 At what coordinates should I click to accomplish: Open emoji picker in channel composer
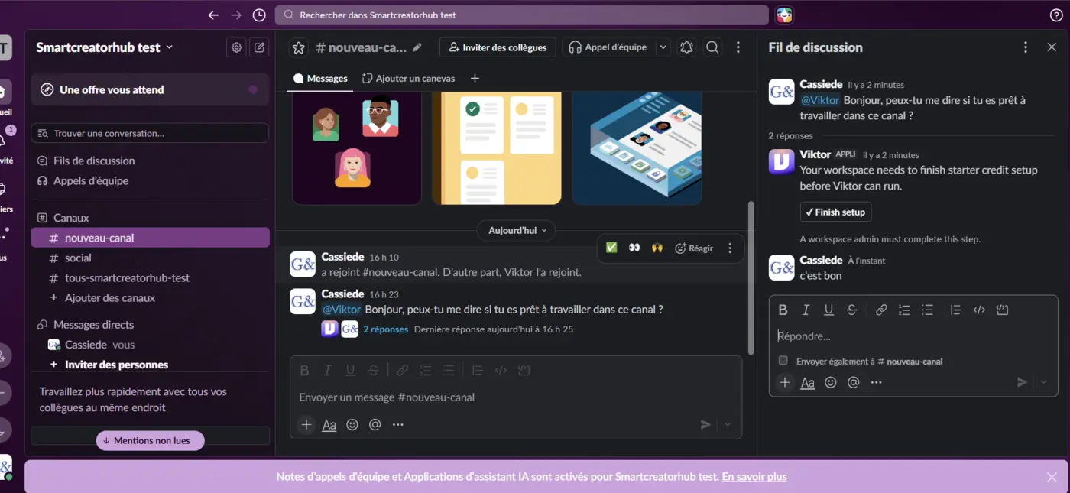352,424
